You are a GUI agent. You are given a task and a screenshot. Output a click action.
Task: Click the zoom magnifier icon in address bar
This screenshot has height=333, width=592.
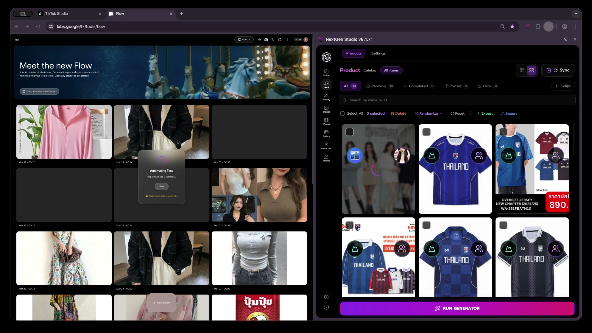point(503,27)
